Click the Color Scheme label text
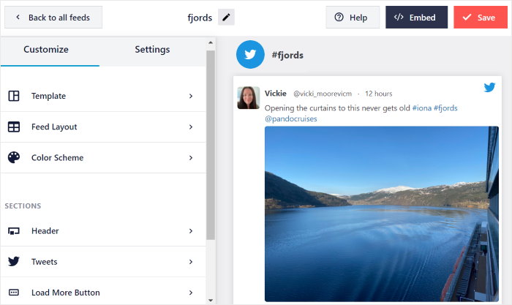This screenshot has width=512, height=305. pyautogui.click(x=58, y=158)
